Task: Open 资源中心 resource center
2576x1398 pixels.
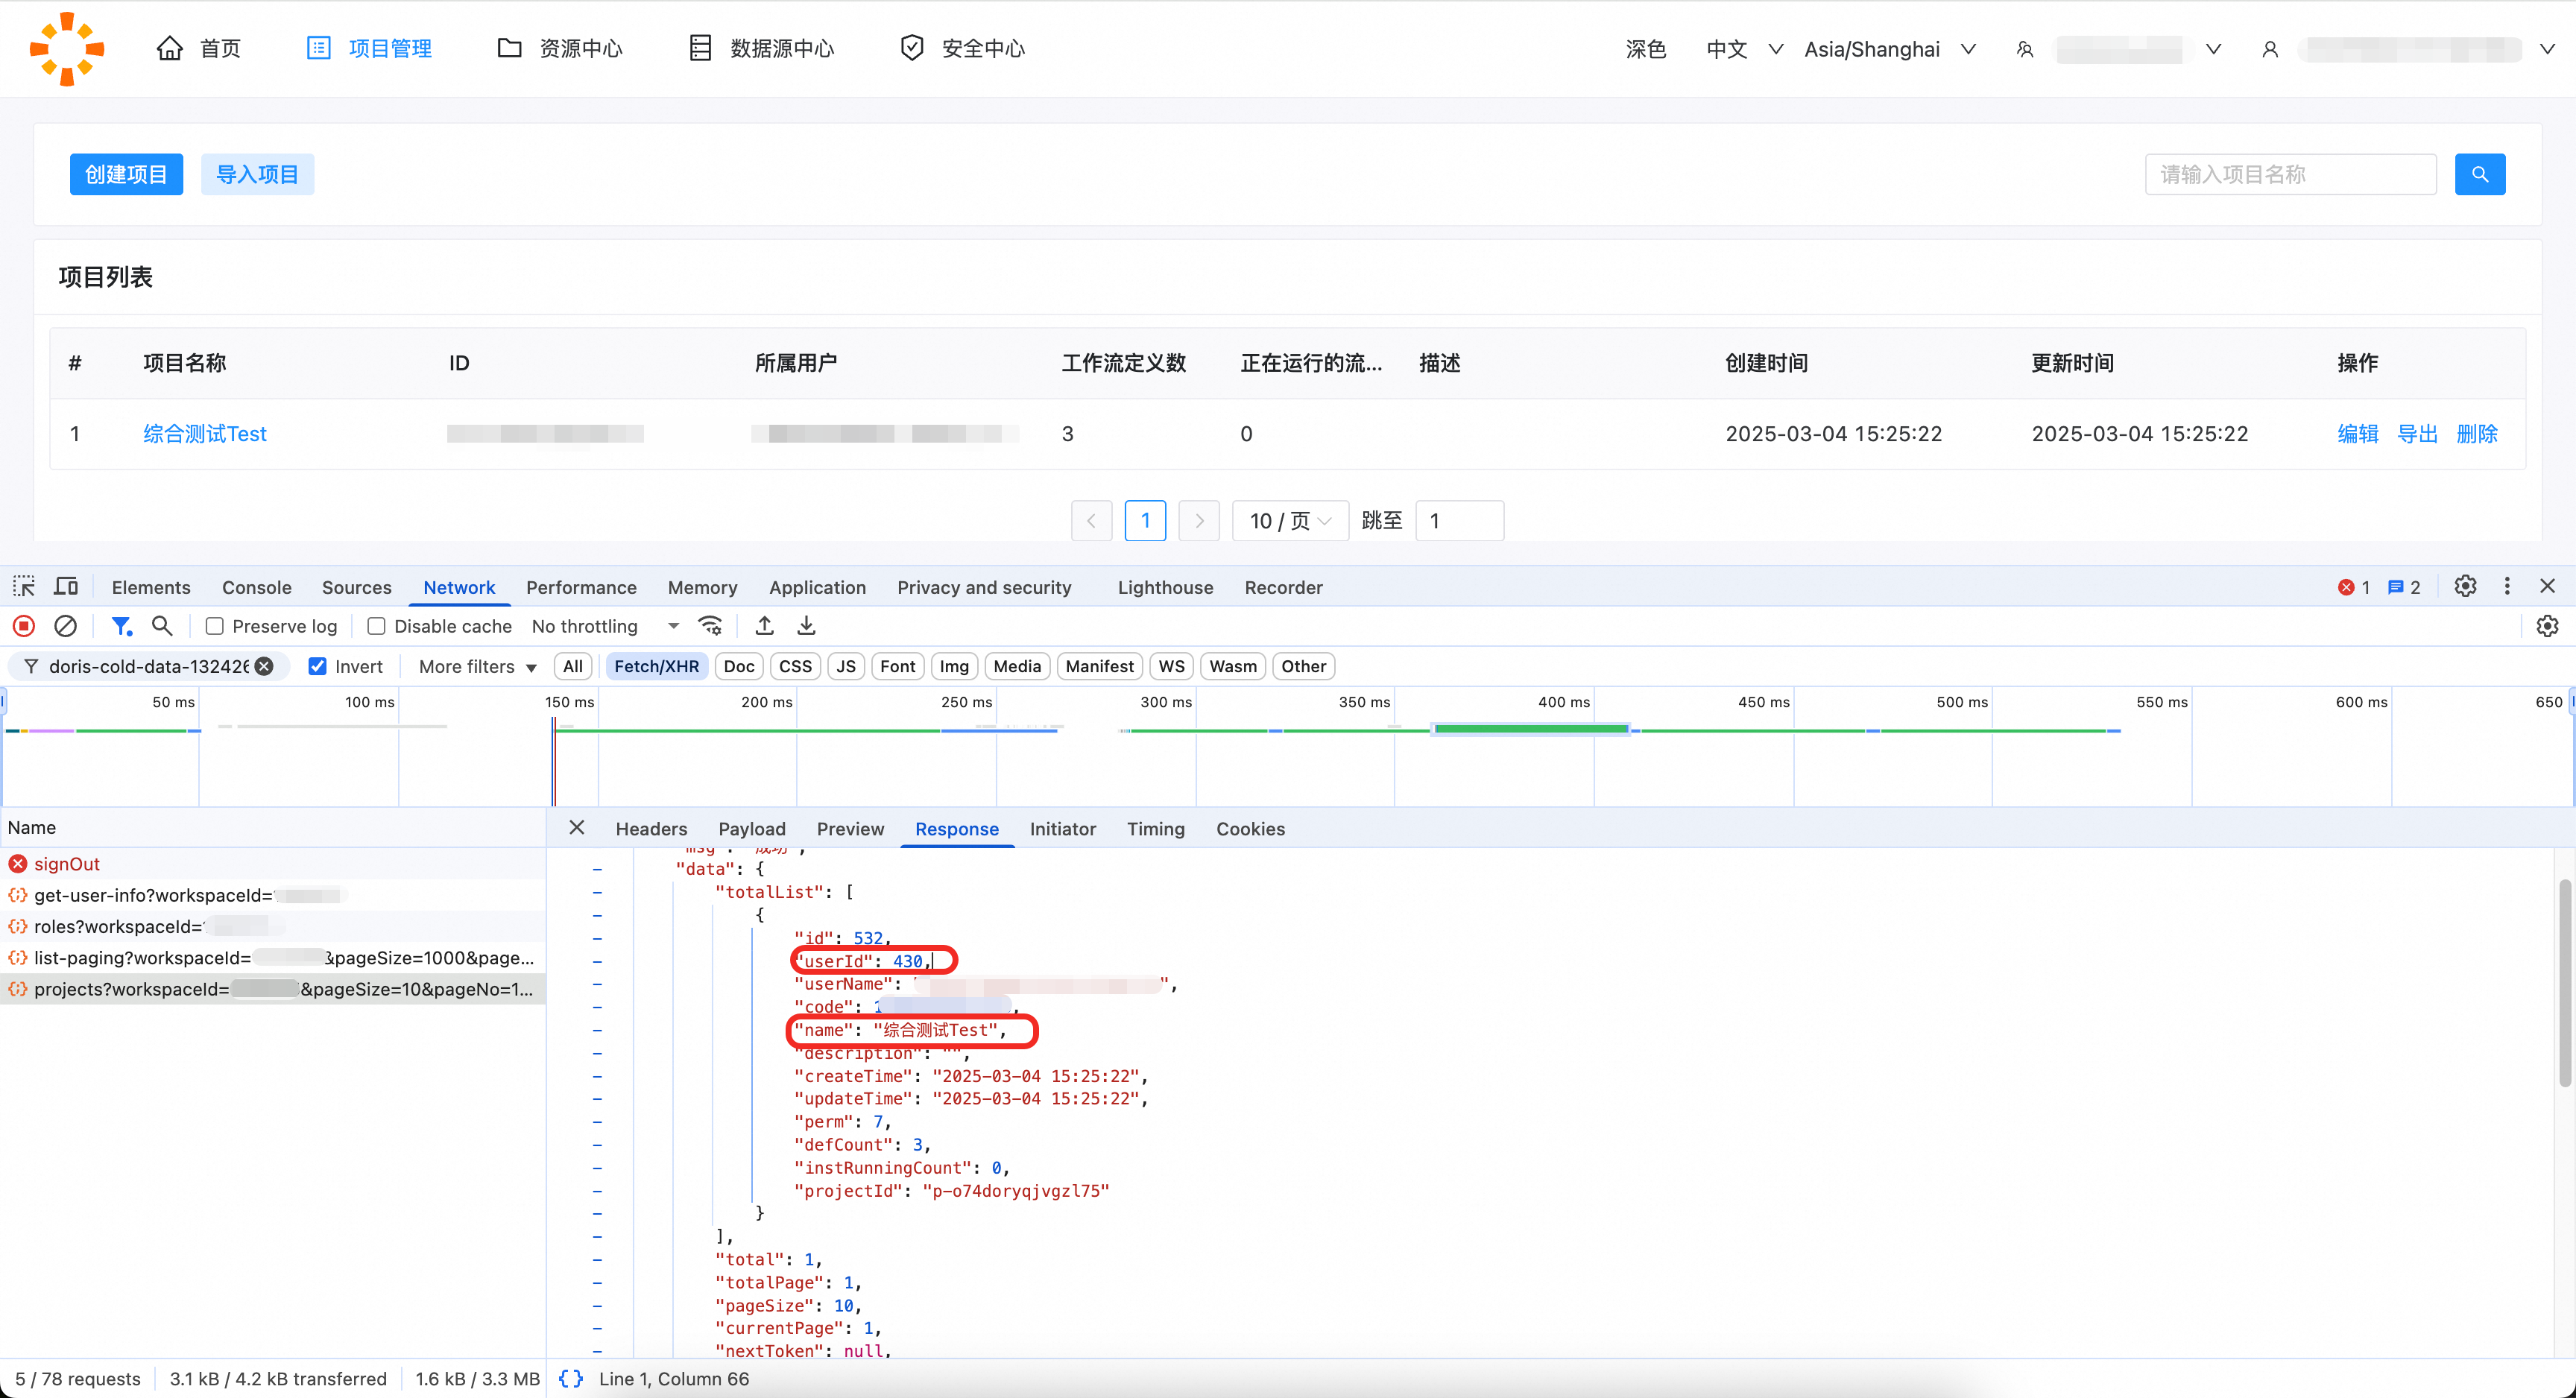Action: click(560, 48)
